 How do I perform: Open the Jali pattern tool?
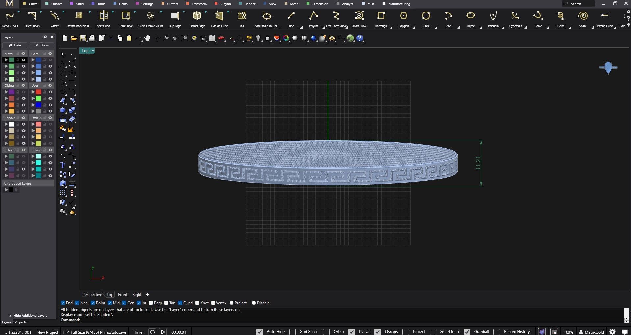coord(242,19)
